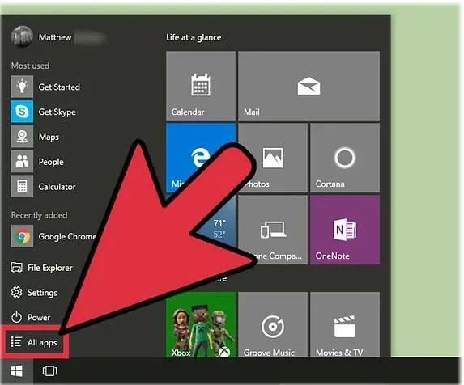Click the Windows Start button
Screen dimensions: 464x385
[16, 371]
